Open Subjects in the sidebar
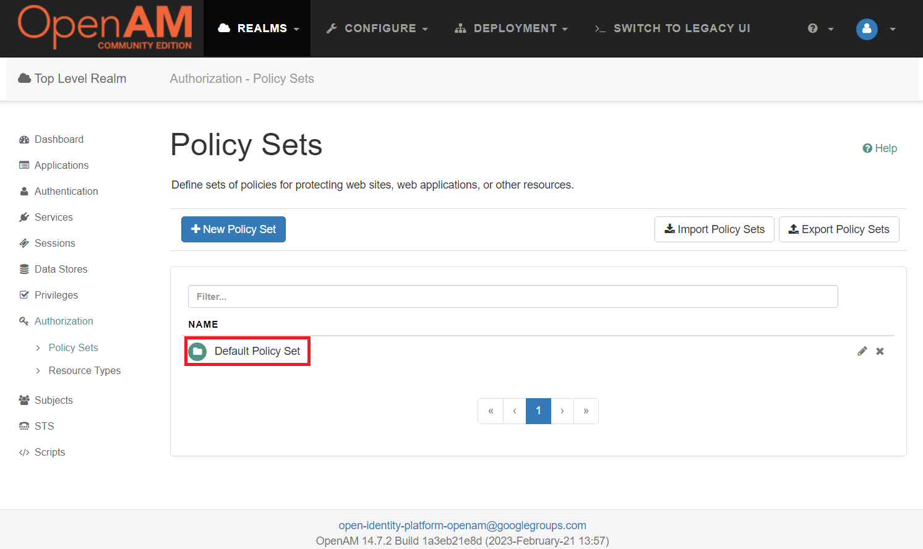Viewport: 923px width, 549px height. pyautogui.click(x=54, y=400)
